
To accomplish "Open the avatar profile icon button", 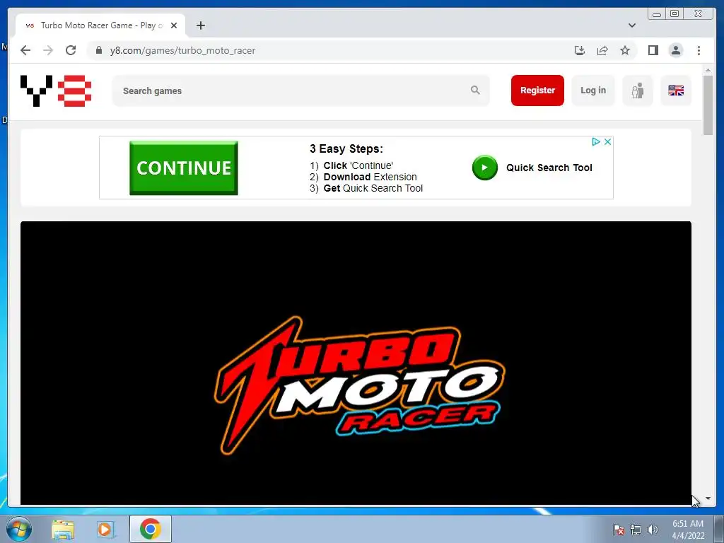I will point(638,90).
